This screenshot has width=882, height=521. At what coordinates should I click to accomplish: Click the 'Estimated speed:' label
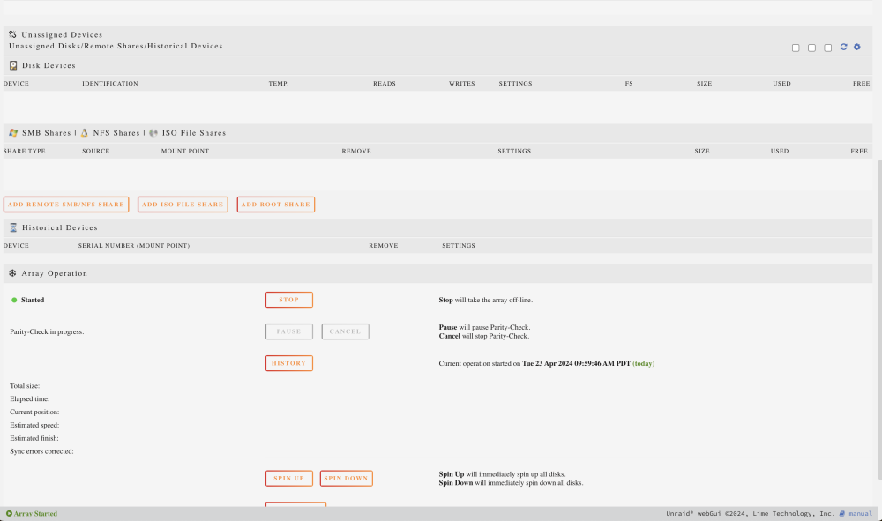34,426
